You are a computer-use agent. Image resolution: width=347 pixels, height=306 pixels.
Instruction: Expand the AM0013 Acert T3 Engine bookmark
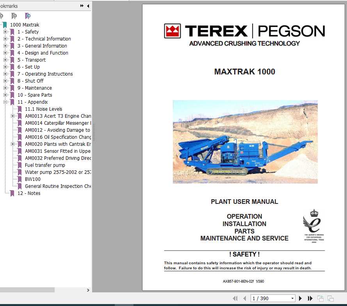click(13, 116)
